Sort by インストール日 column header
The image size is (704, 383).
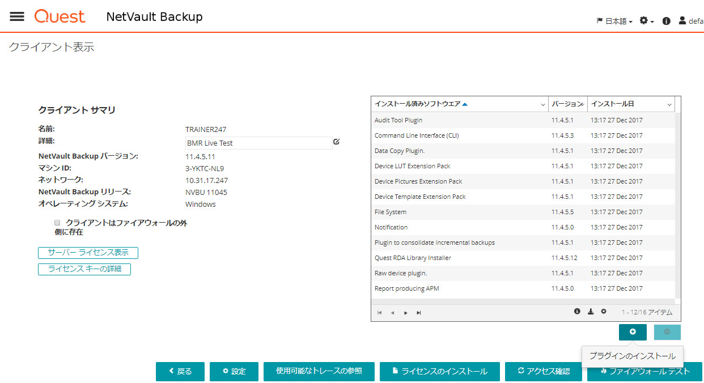(613, 104)
